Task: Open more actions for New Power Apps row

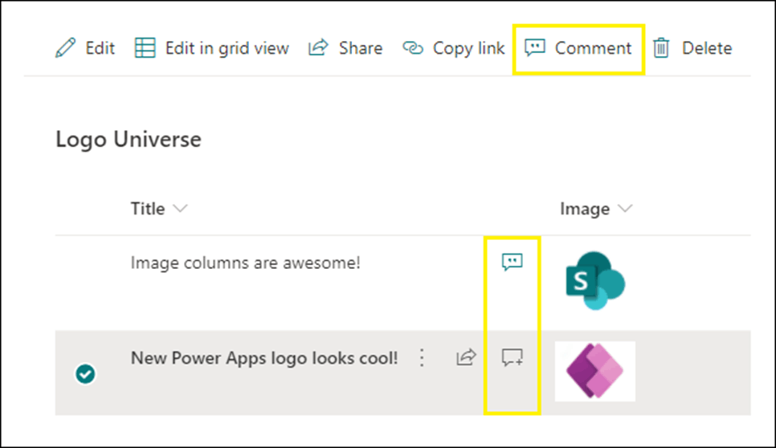Action: 422,357
